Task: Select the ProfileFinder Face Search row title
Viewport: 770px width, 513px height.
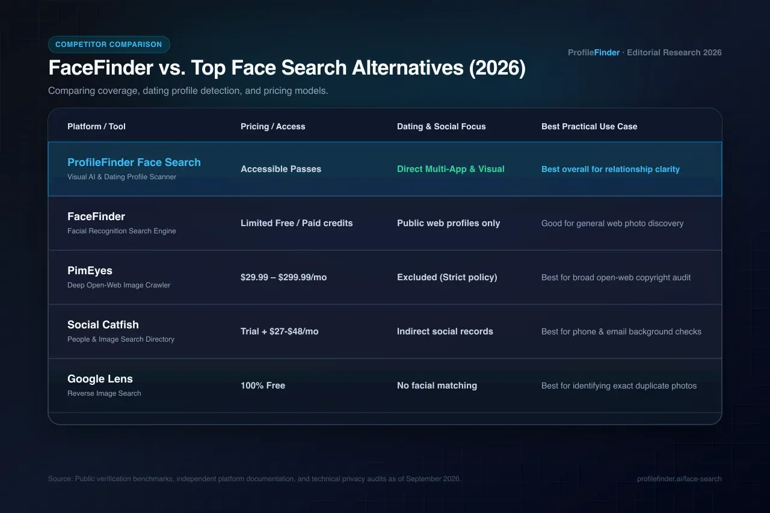Action: pos(134,162)
